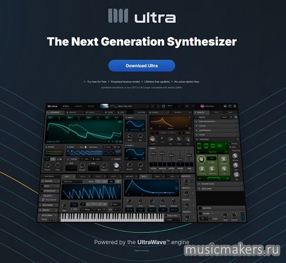Enable the Snap to key checkbox
The height and width of the screenshot is (263, 286).
click(166, 216)
